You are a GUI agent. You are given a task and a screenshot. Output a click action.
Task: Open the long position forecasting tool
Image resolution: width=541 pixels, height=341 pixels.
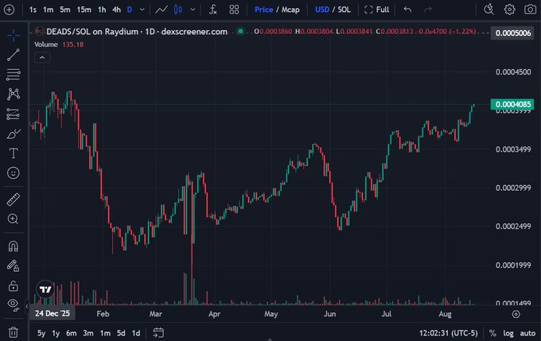[x=14, y=114]
